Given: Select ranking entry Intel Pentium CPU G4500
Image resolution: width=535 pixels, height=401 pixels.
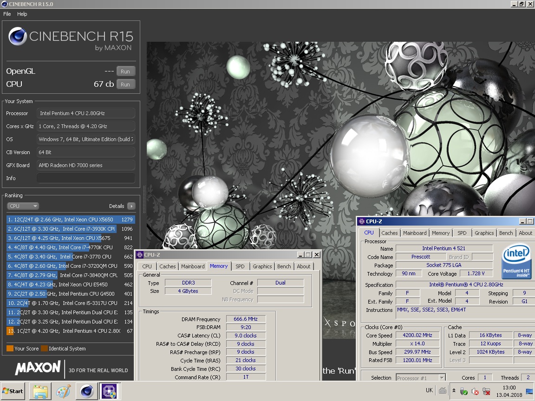Looking at the screenshot, I should tap(70, 294).
